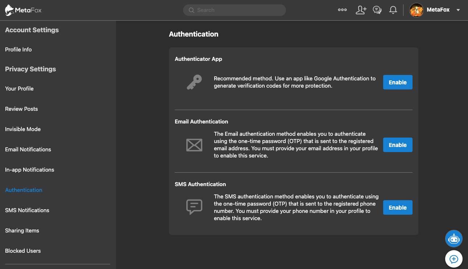468x269 pixels.
Task: Click the Account Settings heading
Action: pos(32,30)
